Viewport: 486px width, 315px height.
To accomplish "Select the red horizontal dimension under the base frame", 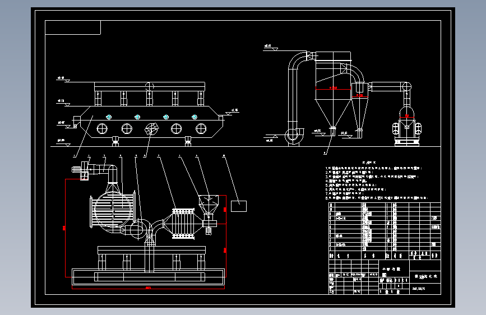I will pyautogui.click(x=148, y=288).
